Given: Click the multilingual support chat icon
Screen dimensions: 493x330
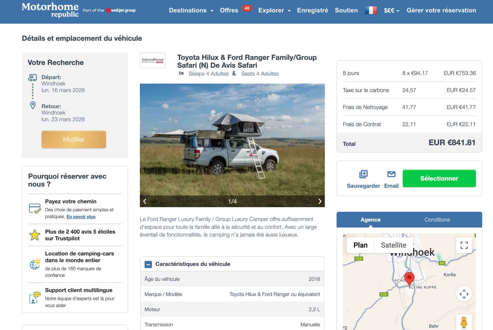Looking at the screenshot, I should point(35,298).
